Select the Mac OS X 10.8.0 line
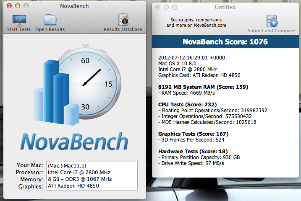Image resolution: width=301 pixels, height=201 pixels. pos(177,64)
